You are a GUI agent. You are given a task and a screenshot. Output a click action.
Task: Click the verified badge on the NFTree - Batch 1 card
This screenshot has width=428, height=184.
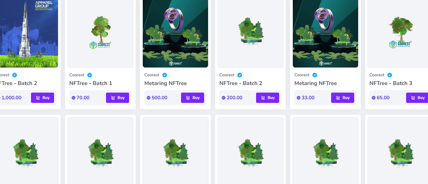(90, 75)
